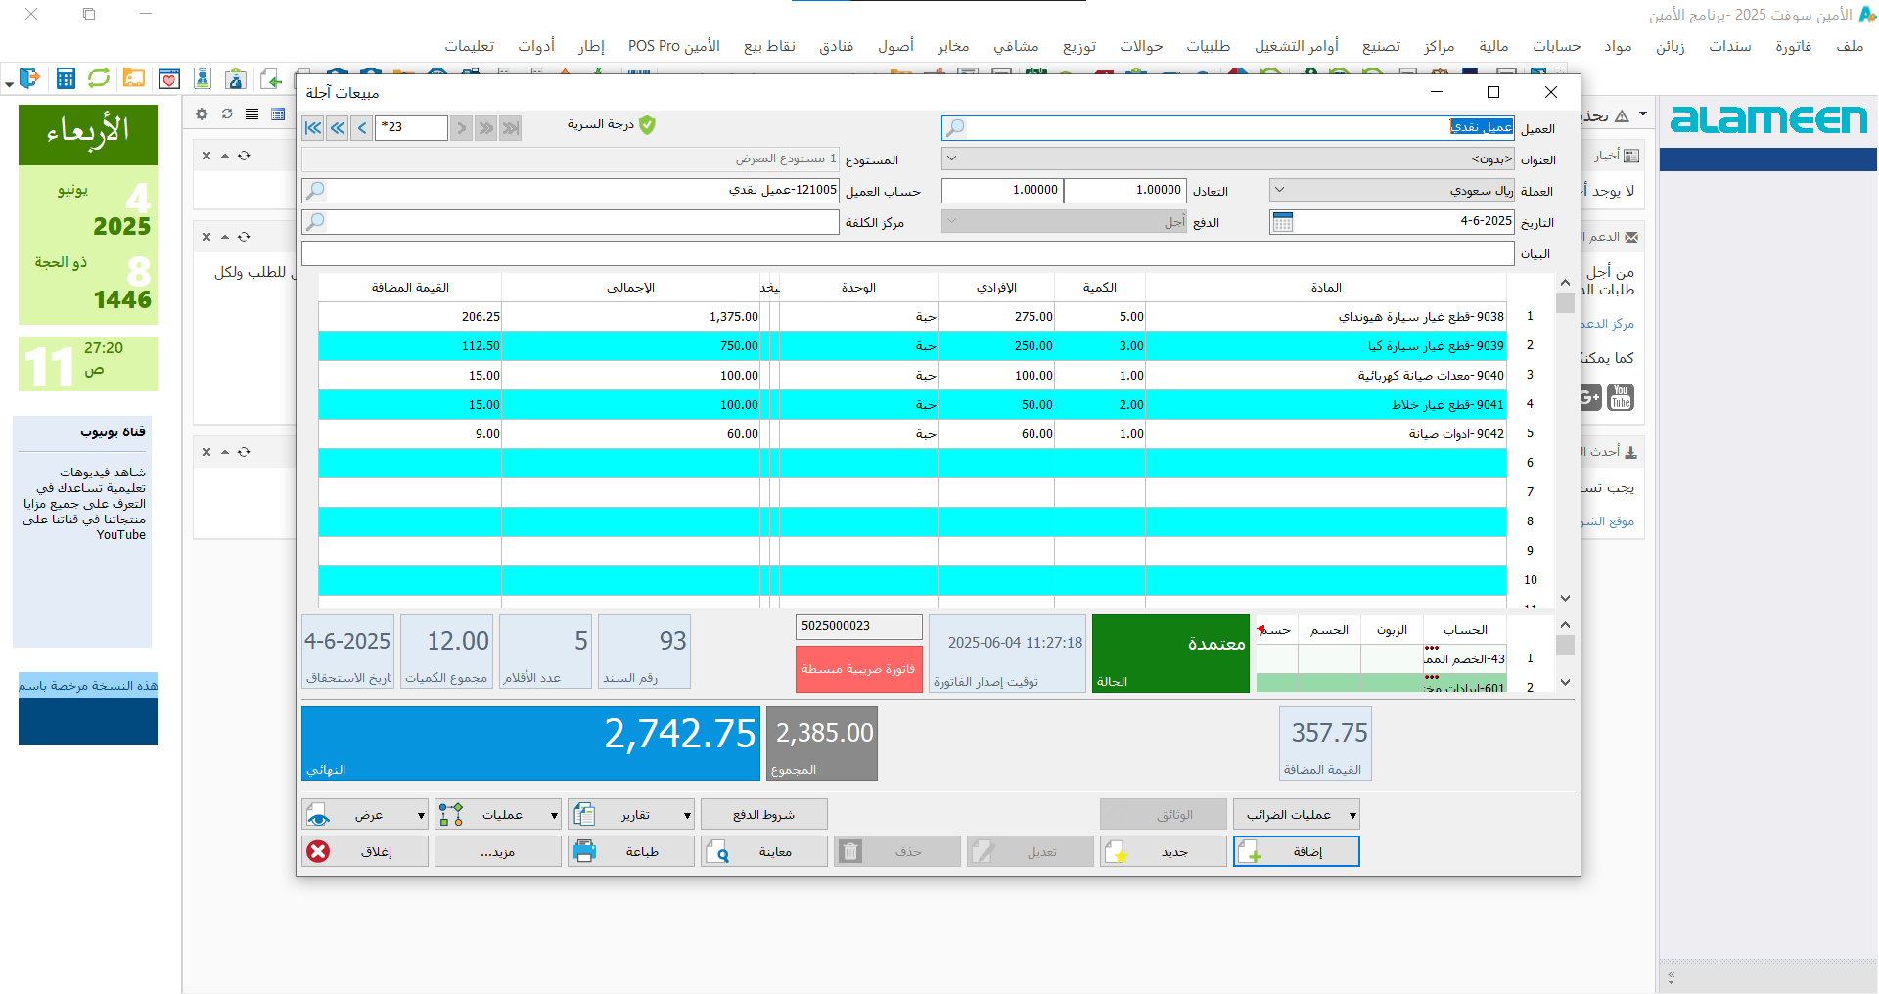Click the YouTube icon in side panel

coord(1621,397)
